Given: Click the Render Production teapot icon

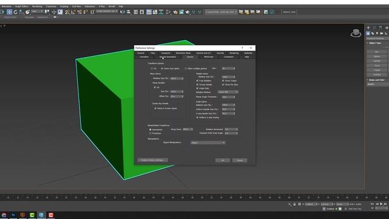Looking at the screenshot, I should (x=188, y=12).
